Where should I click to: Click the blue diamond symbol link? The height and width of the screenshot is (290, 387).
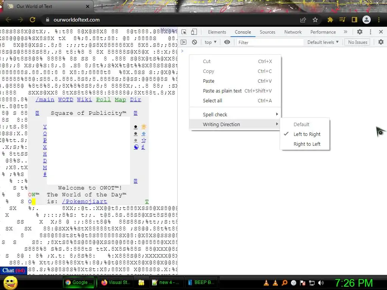(144, 133)
